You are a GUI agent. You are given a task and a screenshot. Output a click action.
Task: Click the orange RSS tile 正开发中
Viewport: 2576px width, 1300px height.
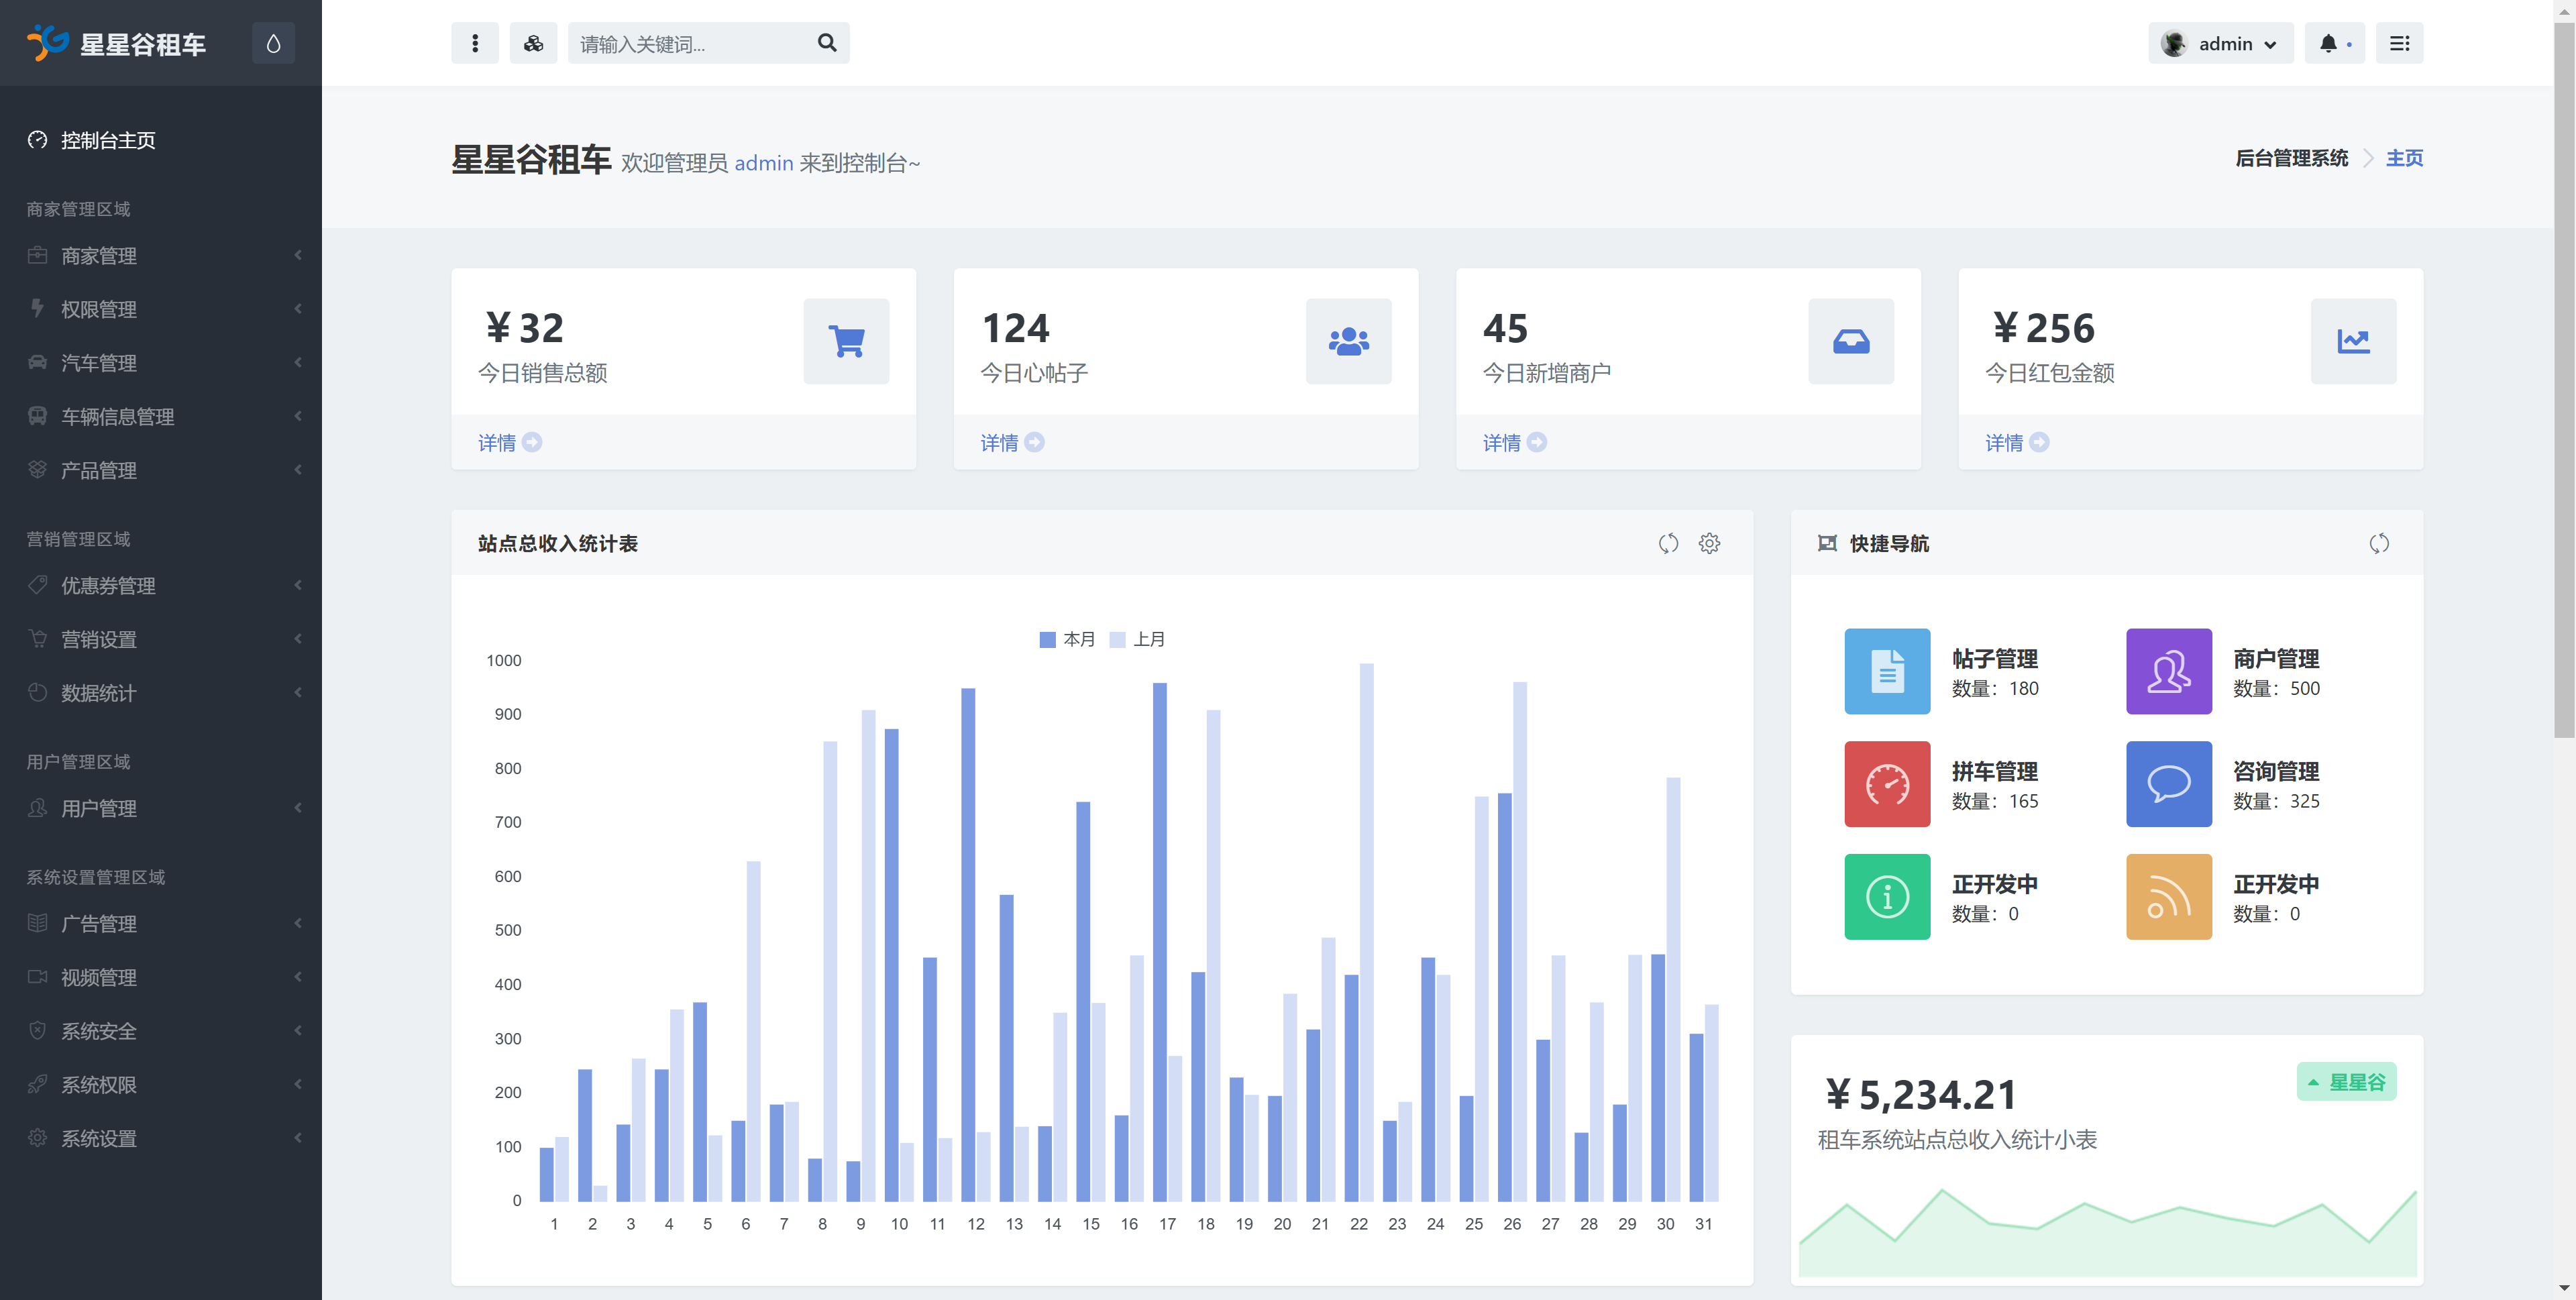2169,897
